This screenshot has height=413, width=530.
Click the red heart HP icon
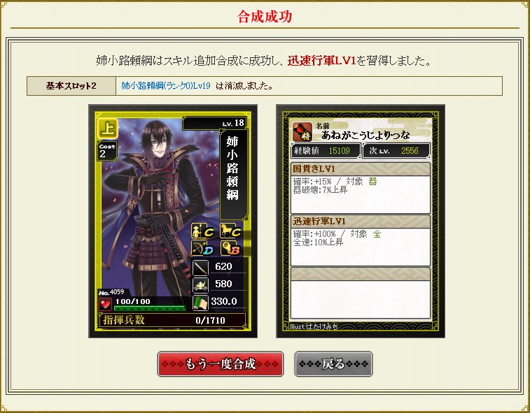(x=105, y=305)
